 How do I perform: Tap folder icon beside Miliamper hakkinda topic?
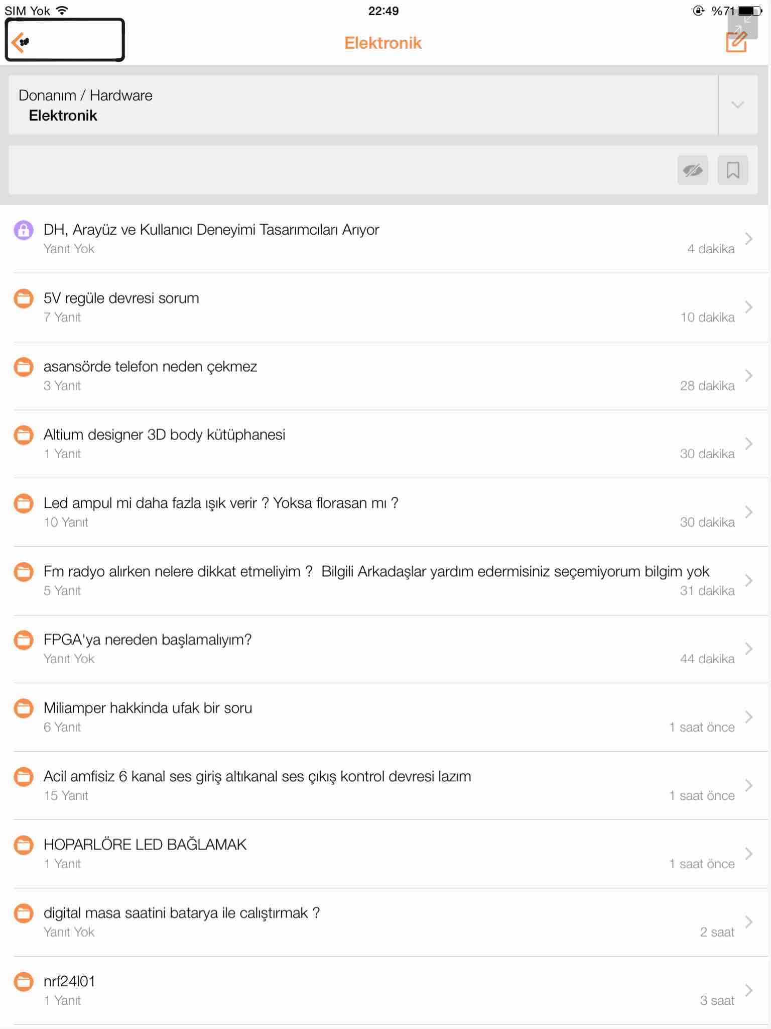(23, 708)
